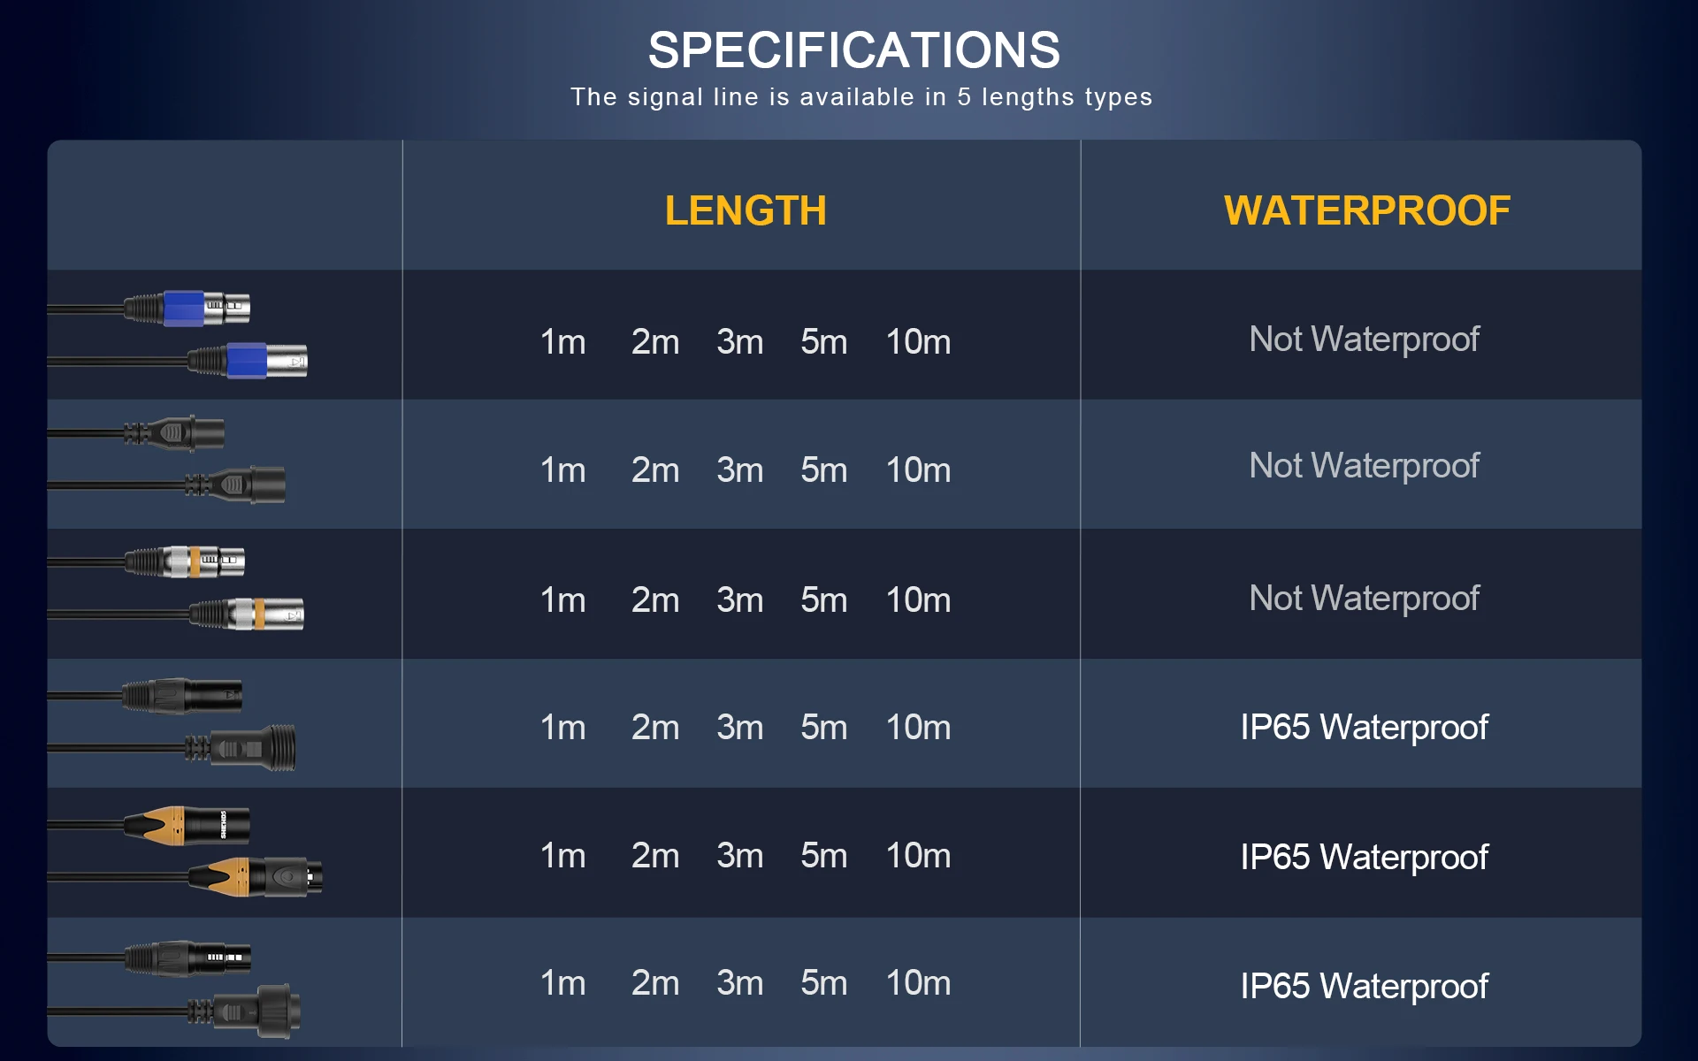Click the yellow and black waterproof connector image
The width and height of the screenshot is (1698, 1061).
click(185, 851)
